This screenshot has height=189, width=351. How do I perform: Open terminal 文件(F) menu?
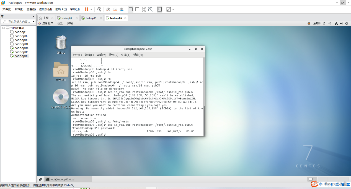pos(77,55)
